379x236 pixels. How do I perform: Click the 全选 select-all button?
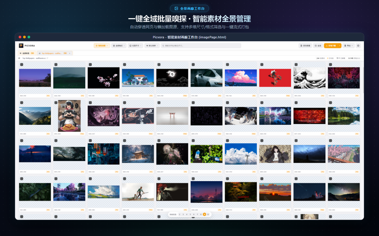(x=318, y=46)
